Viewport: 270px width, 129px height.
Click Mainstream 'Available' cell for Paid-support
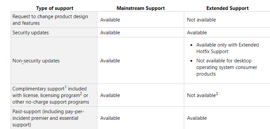(x=110, y=118)
